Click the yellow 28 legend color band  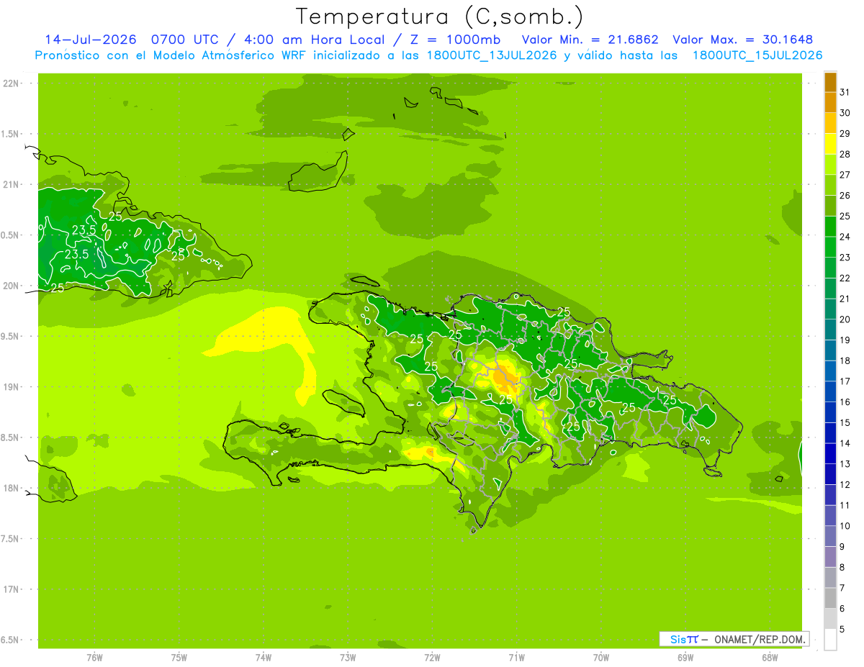point(830,144)
